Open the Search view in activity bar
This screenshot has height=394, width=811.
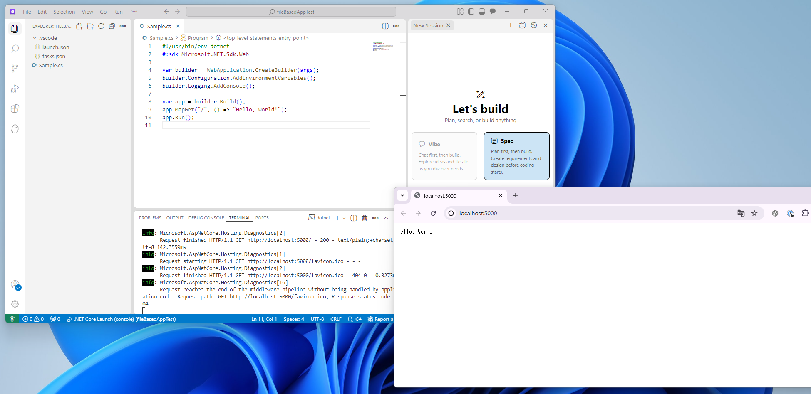[15, 49]
